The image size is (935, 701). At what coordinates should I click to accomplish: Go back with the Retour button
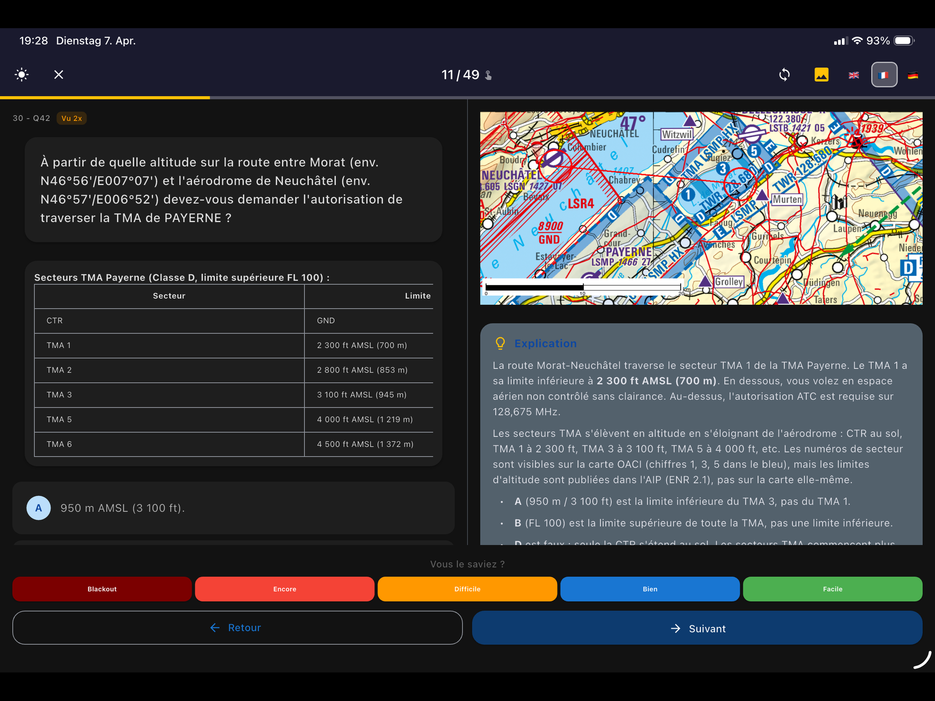tap(237, 628)
